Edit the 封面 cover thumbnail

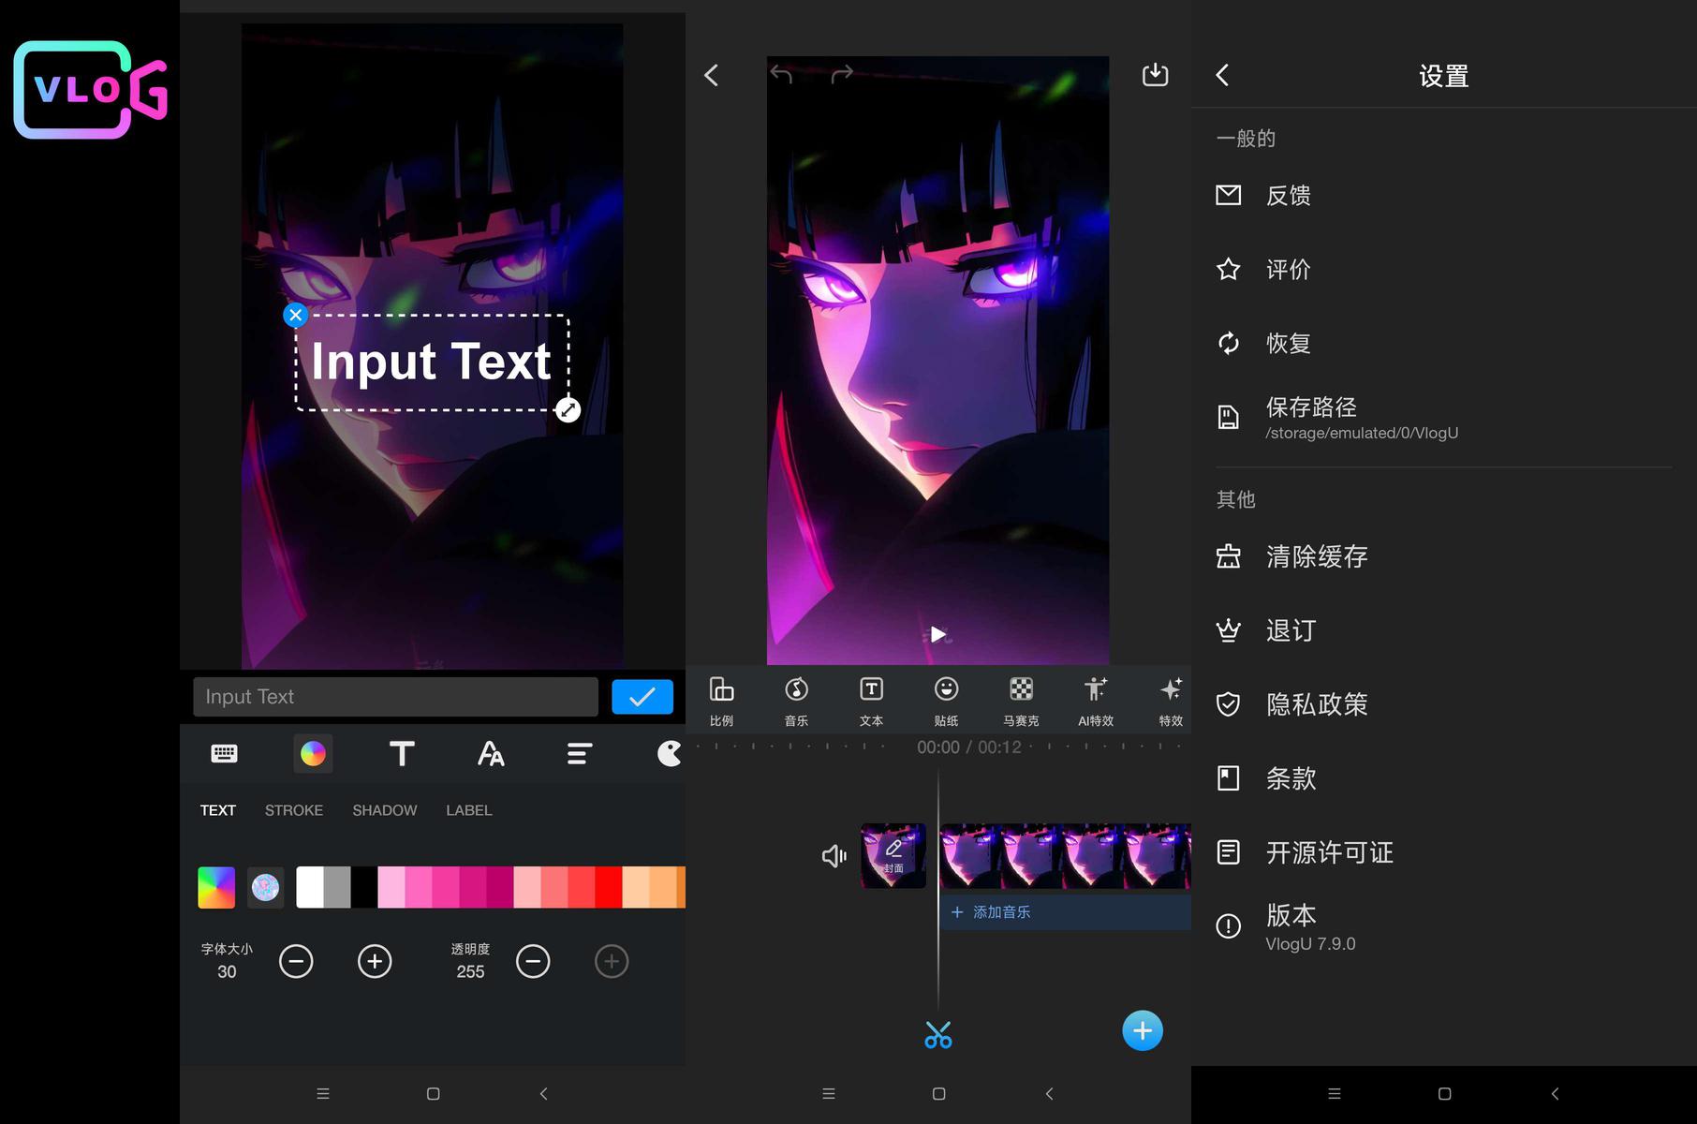(893, 856)
